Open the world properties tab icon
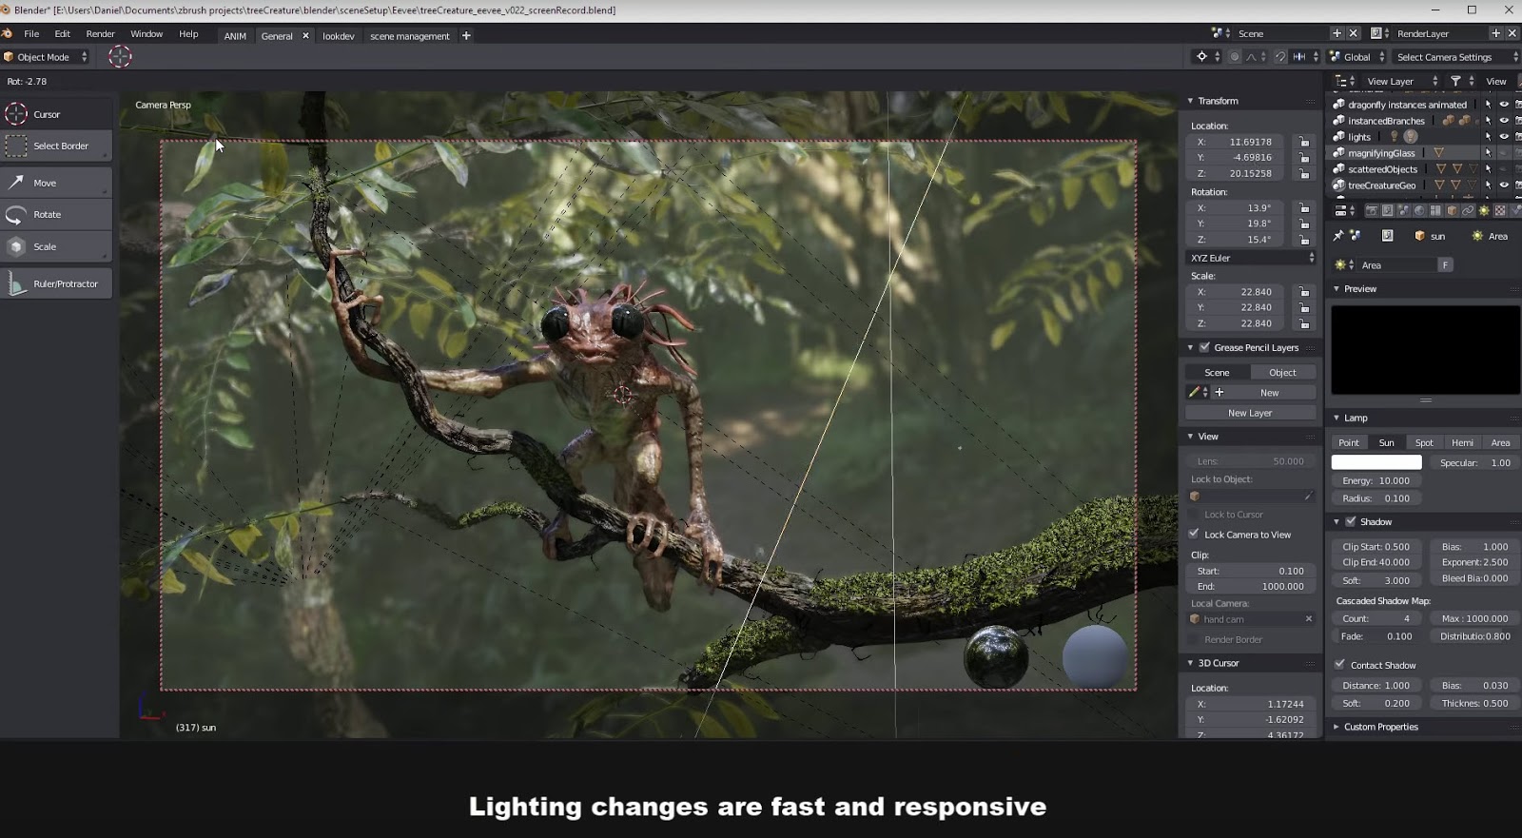This screenshot has height=838, width=1522. click(1419, 211)
